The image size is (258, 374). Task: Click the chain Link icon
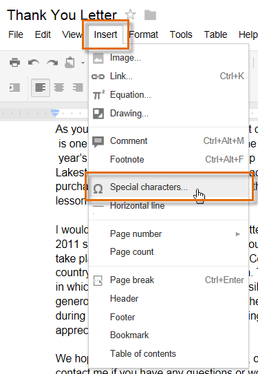98,76
